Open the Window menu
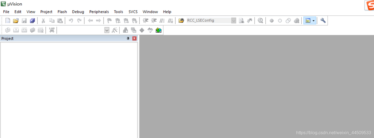374x138 pixels. 150,12
